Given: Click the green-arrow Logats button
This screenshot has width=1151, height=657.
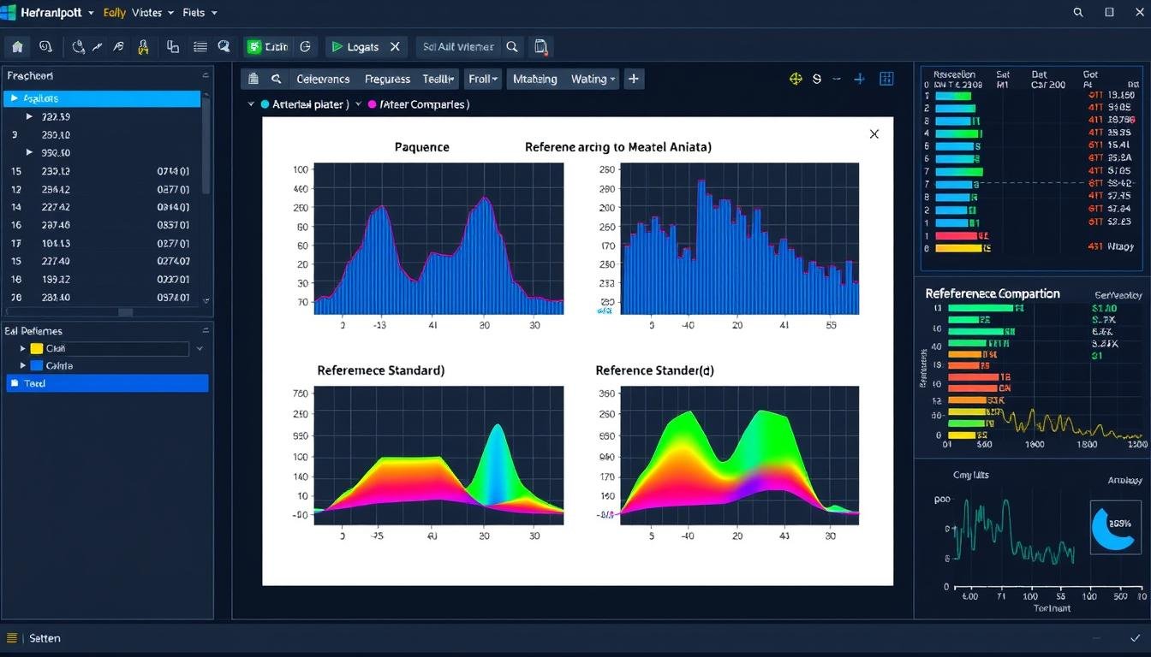Looking at the screenshot, I should coord(356,47).
